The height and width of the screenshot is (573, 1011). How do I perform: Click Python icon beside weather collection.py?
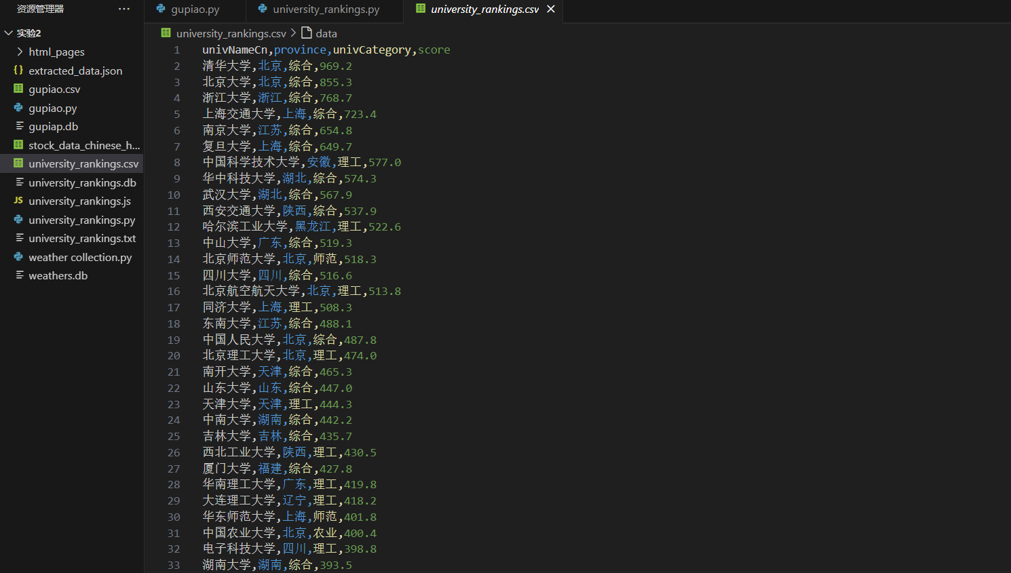pyautogui.click(x=18, y=257)
